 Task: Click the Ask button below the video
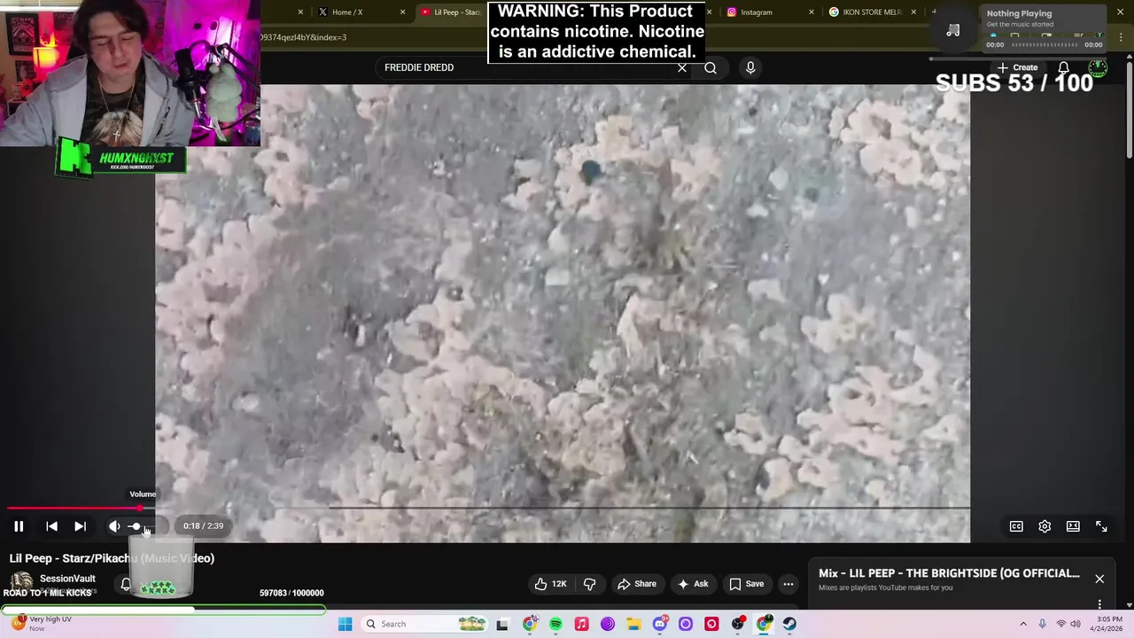[693, 584]
